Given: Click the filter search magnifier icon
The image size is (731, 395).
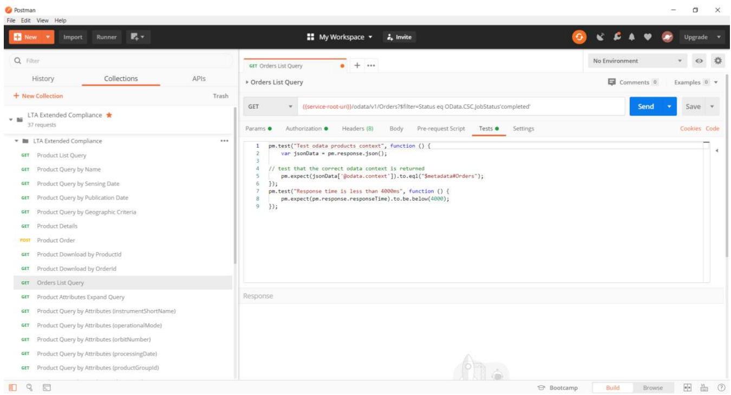Looking at the screenshot, I should [18, 61].
